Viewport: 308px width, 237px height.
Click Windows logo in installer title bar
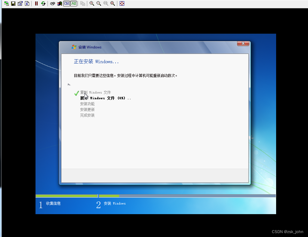point(74,47)
